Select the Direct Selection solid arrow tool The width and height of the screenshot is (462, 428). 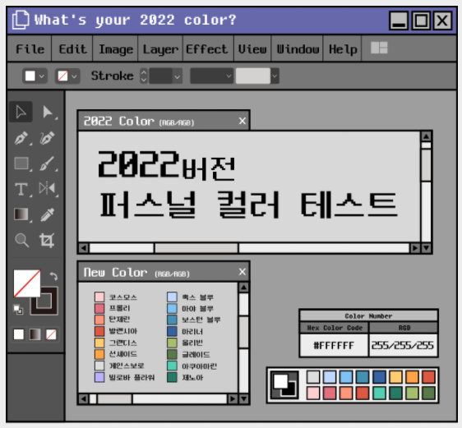tap(48, 113)
